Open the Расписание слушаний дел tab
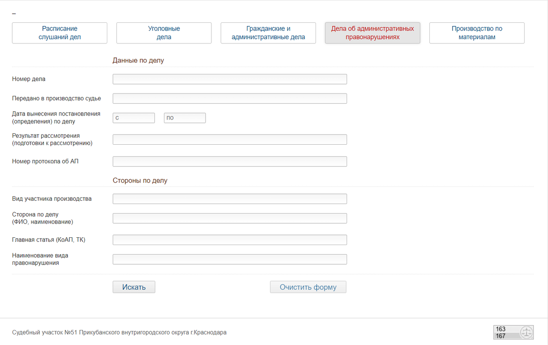Screen dimensions: 548x345 (x=60, y=33)
